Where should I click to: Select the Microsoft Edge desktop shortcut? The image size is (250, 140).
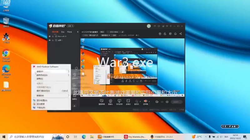point(6,71)
